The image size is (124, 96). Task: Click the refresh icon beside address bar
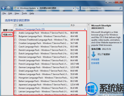tap(77, 8)
